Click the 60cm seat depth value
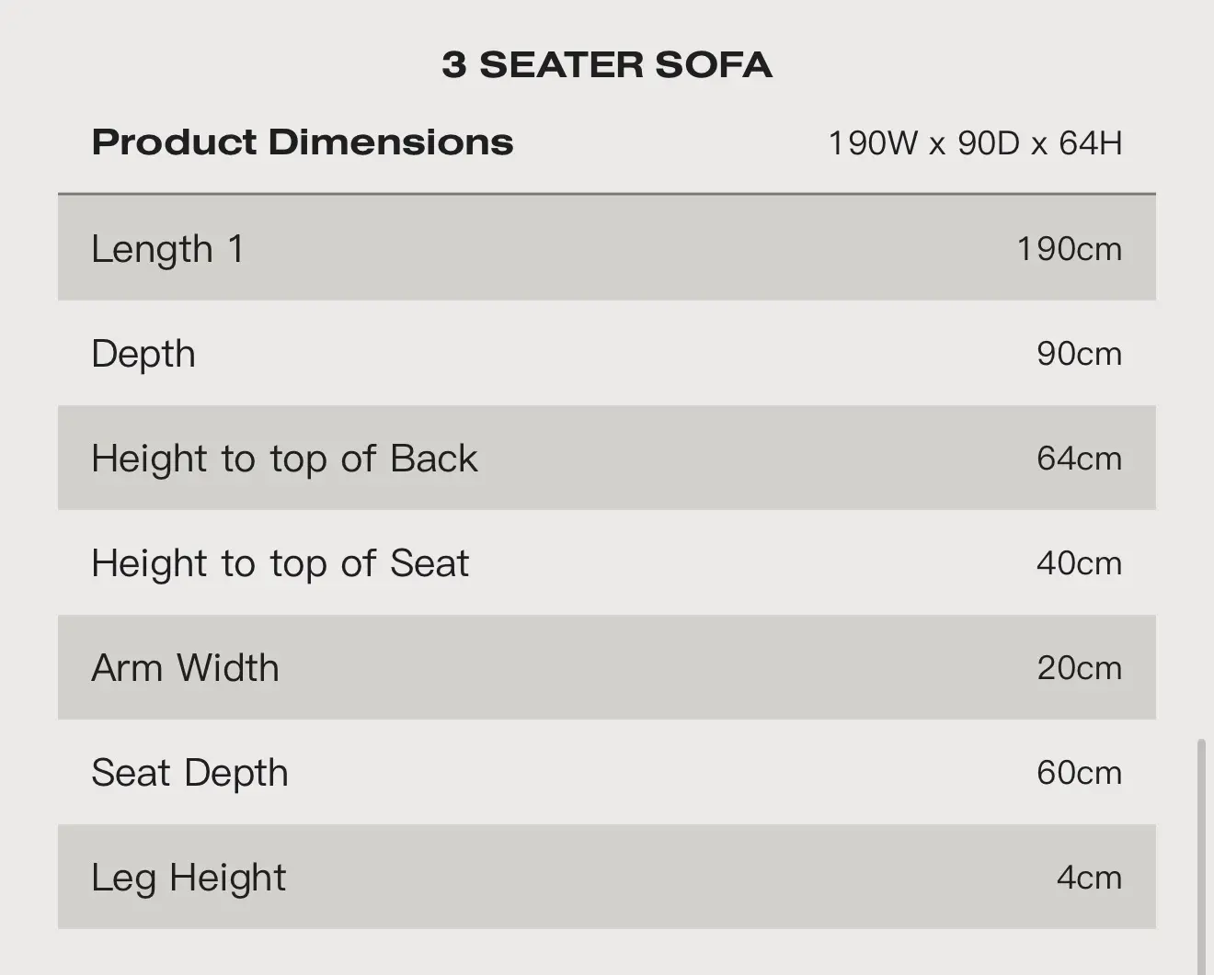Screen dimensions: 1214x975 [x=1079, y=773]
